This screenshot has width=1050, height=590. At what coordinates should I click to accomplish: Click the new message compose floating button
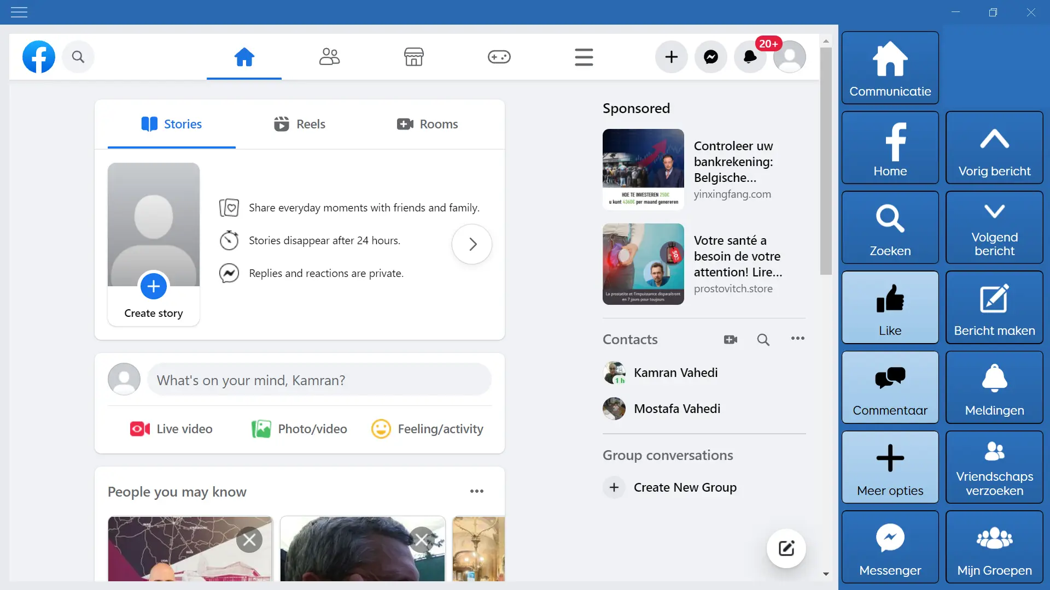pos(786,548)
